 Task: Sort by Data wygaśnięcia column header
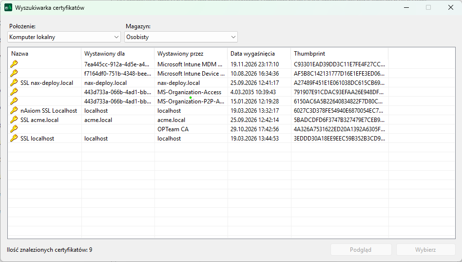259,54
